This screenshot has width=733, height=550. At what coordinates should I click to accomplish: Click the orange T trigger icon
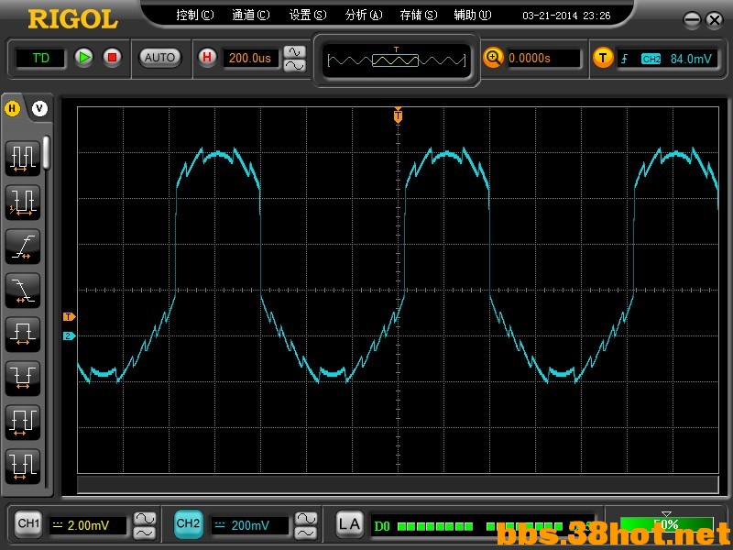(x=603, y=58)
